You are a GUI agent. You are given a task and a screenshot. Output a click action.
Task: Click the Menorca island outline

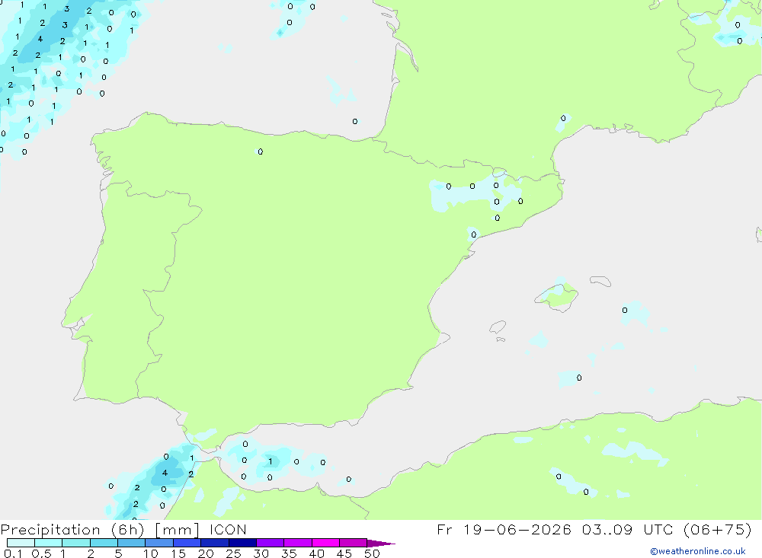click(600, 281)
